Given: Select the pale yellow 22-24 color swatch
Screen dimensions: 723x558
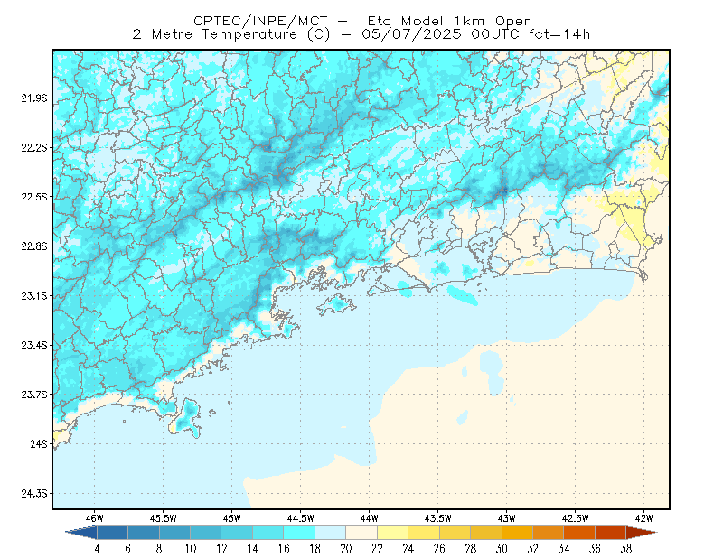Looking at the screenshot, I should (x=392, y=532).
